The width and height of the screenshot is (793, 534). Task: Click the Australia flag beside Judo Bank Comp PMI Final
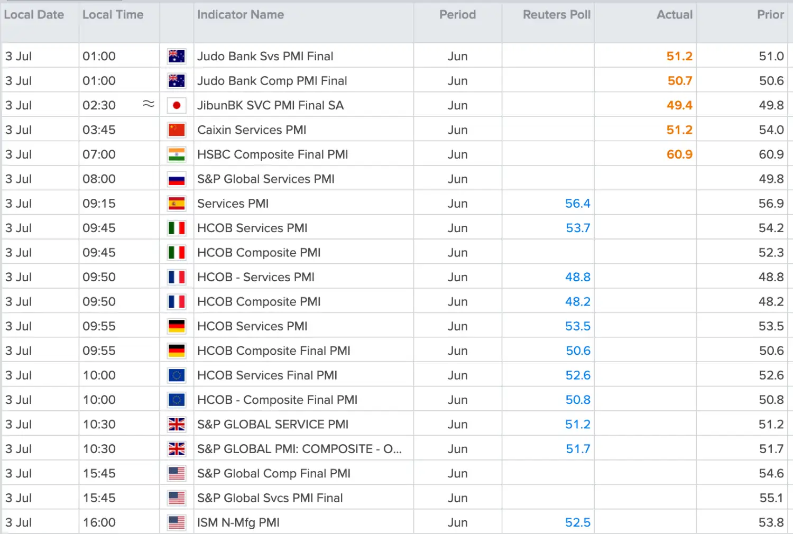click(x=177, y=81)
